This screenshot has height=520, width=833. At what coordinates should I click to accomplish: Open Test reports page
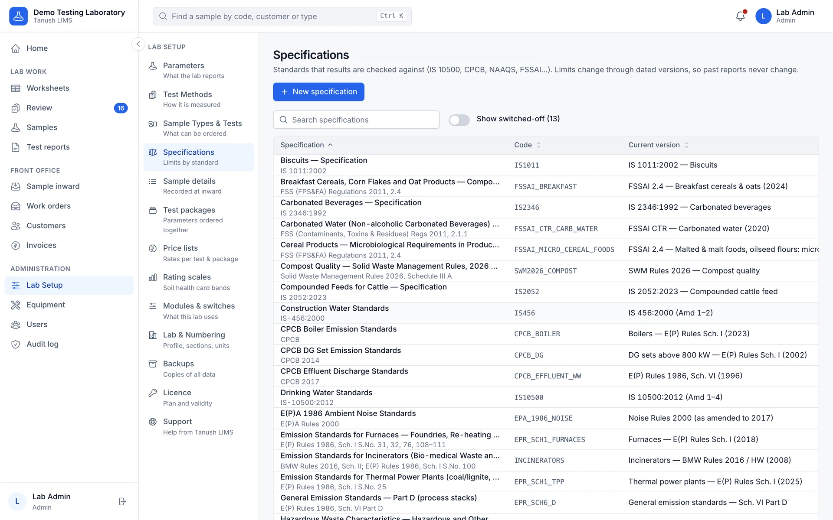tap(69, 147)
